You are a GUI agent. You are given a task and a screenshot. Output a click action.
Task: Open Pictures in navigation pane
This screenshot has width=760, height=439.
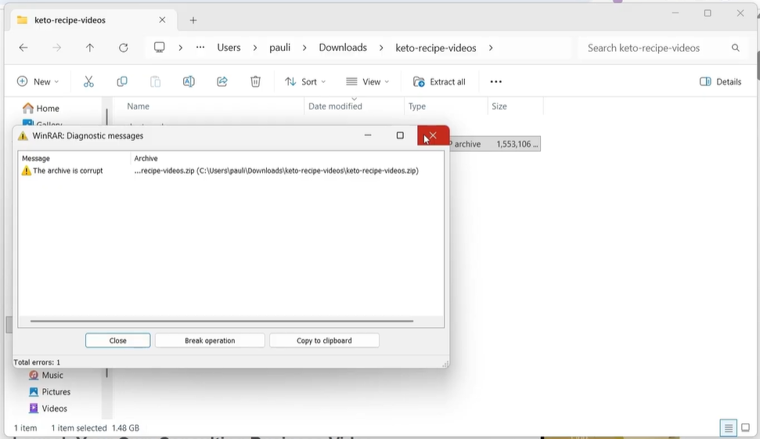50,391
